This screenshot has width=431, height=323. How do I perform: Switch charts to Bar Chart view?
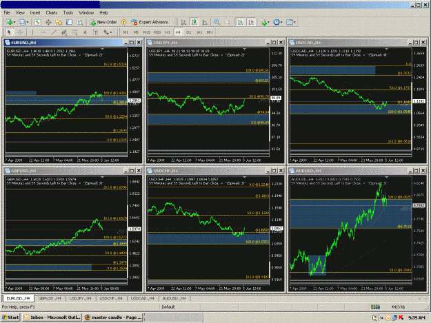point(183,22)
